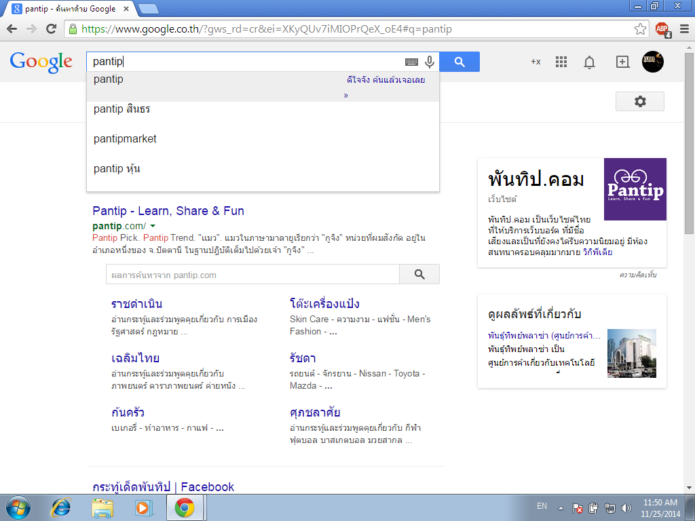This screenshot has width=695, height=521.
Task: Open the กระทู้เด็ดพันทิป Facebook result
Action: tap(163, 487)
